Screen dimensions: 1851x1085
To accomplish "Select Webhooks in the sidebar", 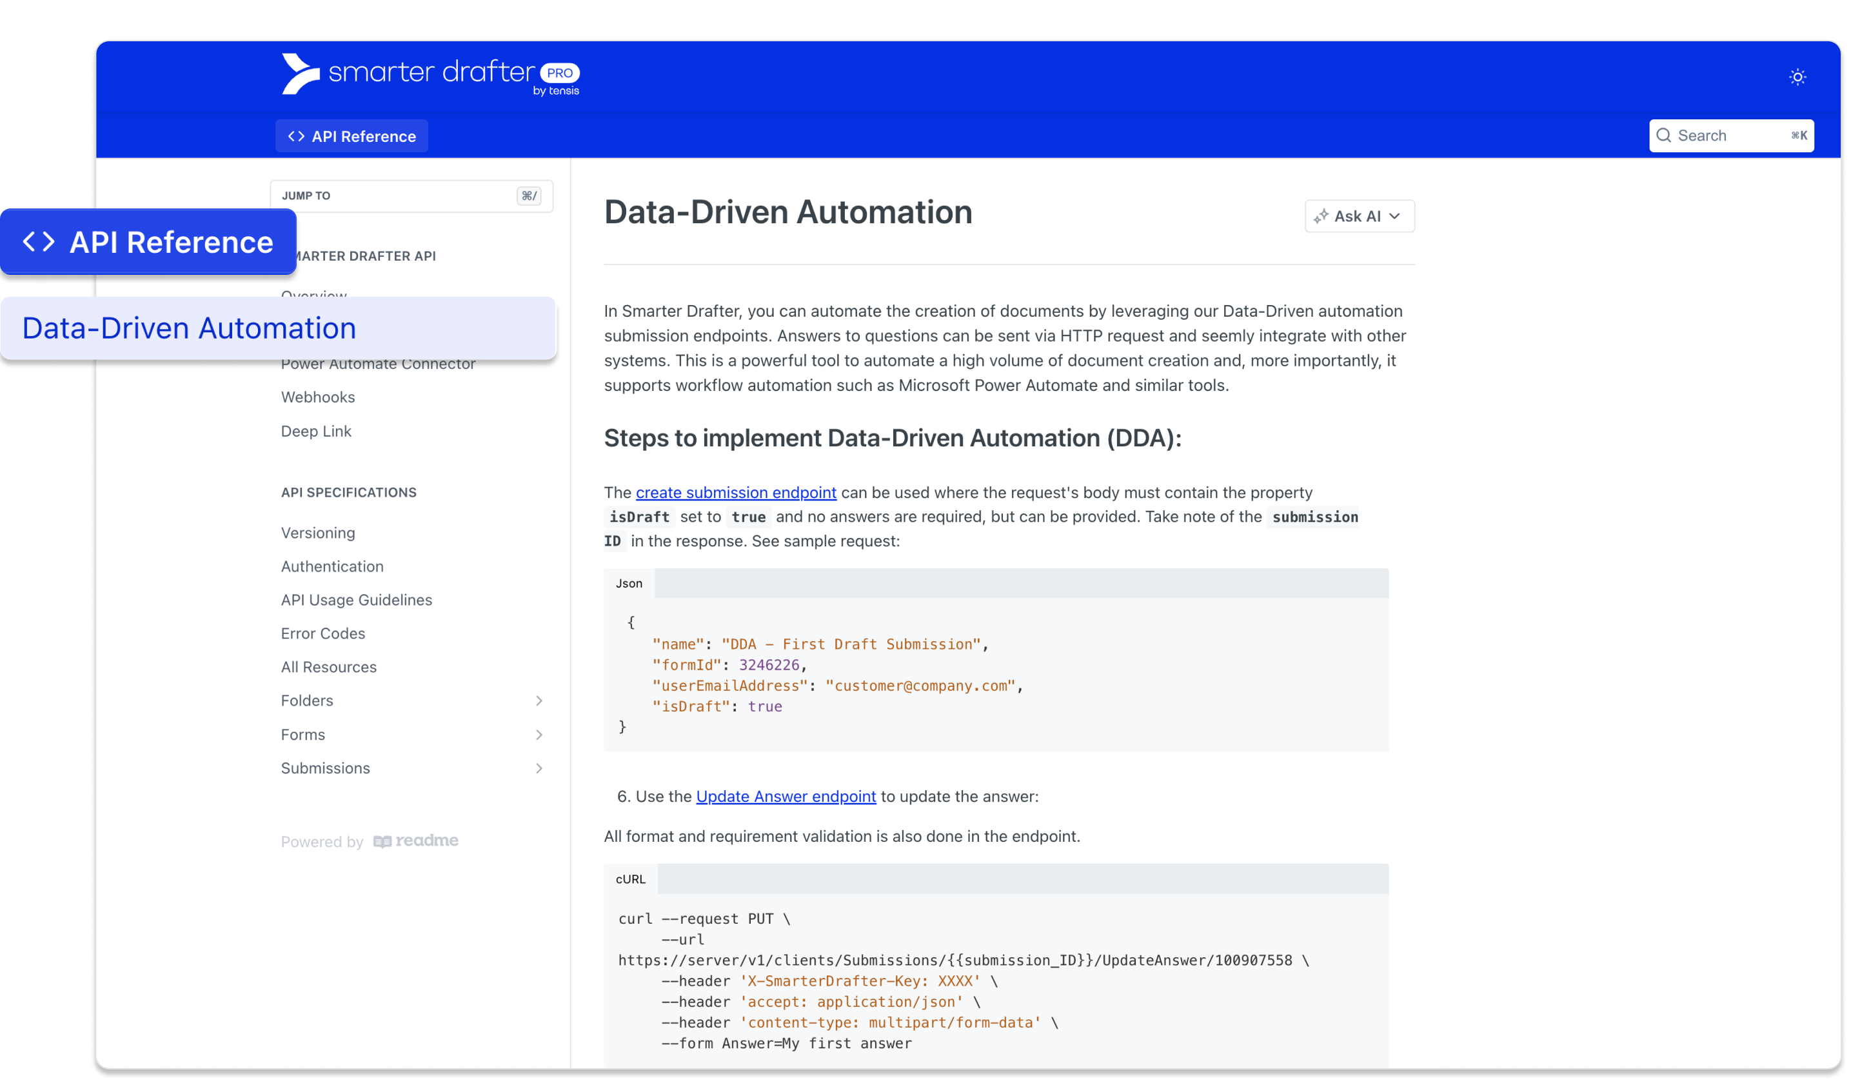I will 318,397.
